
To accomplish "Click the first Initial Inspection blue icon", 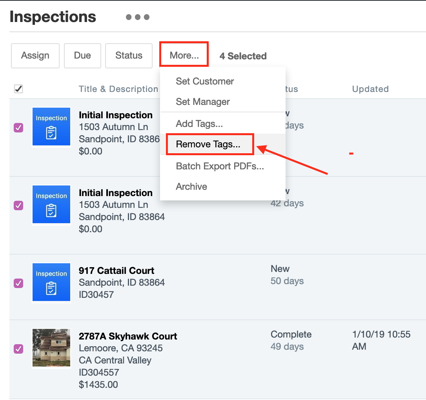I will coord(51,127).
